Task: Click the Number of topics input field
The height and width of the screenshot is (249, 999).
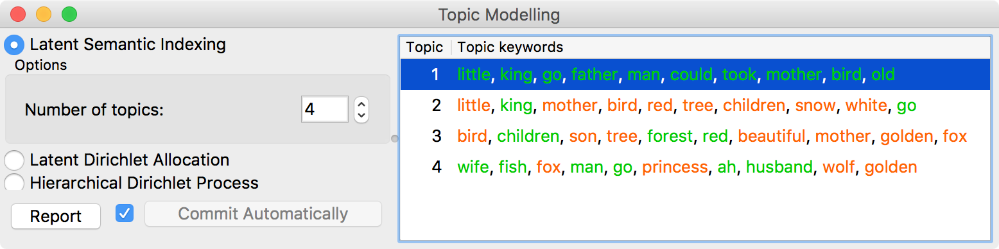Action: (325, 109)
